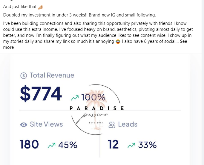Click the dollar sign icon beside Total Revenue

[x=24, y=76]
